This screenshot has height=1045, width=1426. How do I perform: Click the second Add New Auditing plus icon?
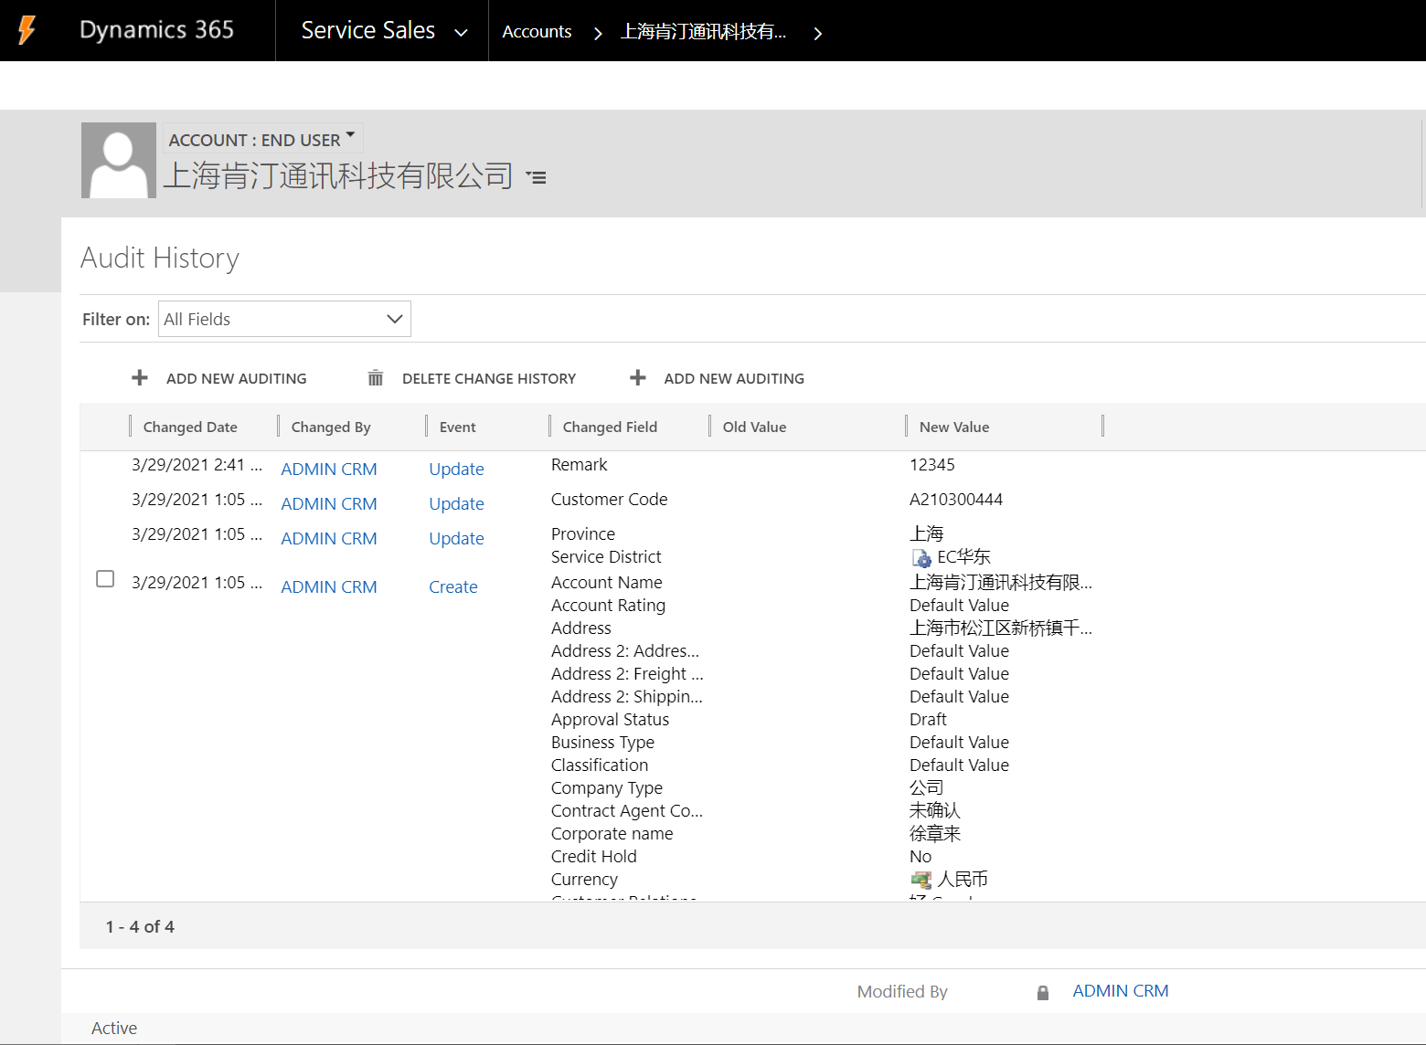tap(638, 378)
